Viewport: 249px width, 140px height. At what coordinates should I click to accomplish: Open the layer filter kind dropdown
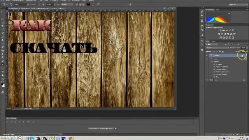pos(212,44)
